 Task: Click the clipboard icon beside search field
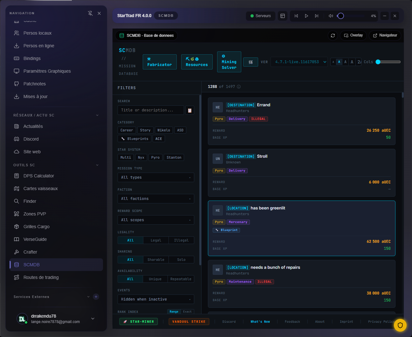[190, 110]
